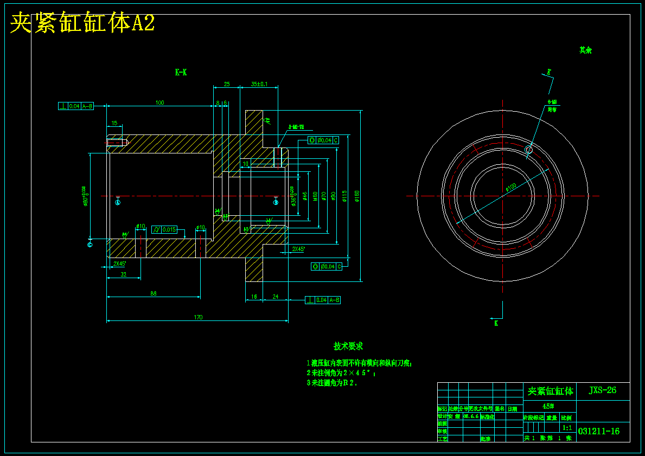645x456 pixels.
Task: Click the '24' dimension text
Action: click(275, 297)
